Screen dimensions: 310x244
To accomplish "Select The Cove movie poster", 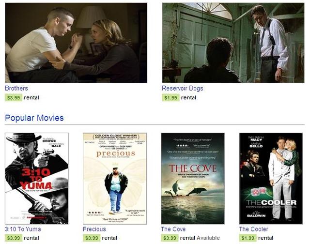I will coord(193,179).
